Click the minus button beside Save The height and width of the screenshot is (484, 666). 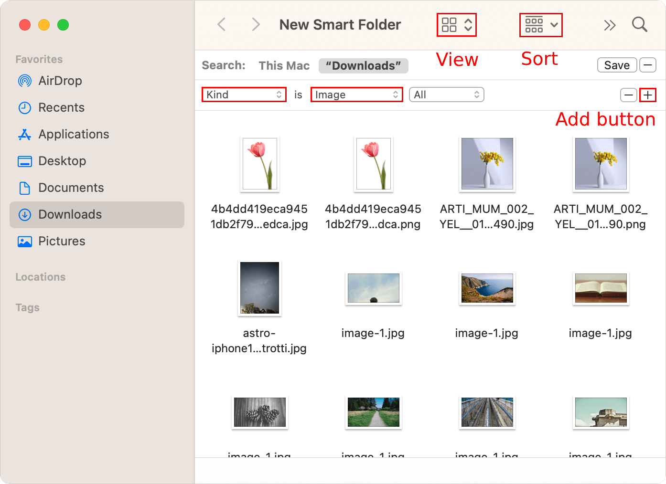tap(648, 65)
